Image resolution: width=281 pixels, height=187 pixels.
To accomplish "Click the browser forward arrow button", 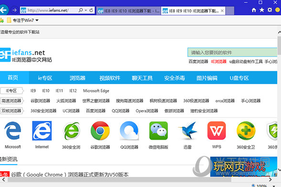I will pos(14,10).
